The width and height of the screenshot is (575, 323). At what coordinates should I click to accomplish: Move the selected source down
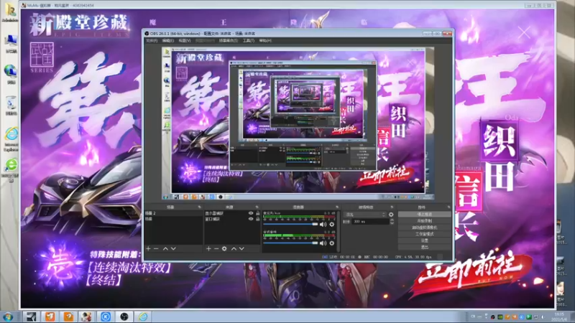pyautogui.click(x=241, y=248)
